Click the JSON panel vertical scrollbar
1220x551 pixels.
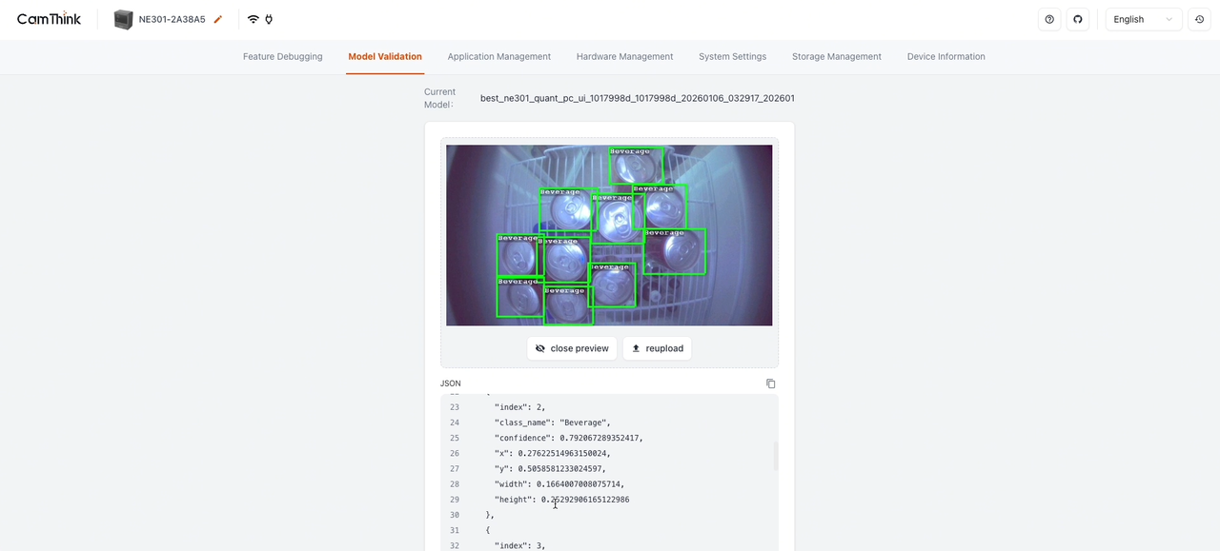tap(775, 456)
